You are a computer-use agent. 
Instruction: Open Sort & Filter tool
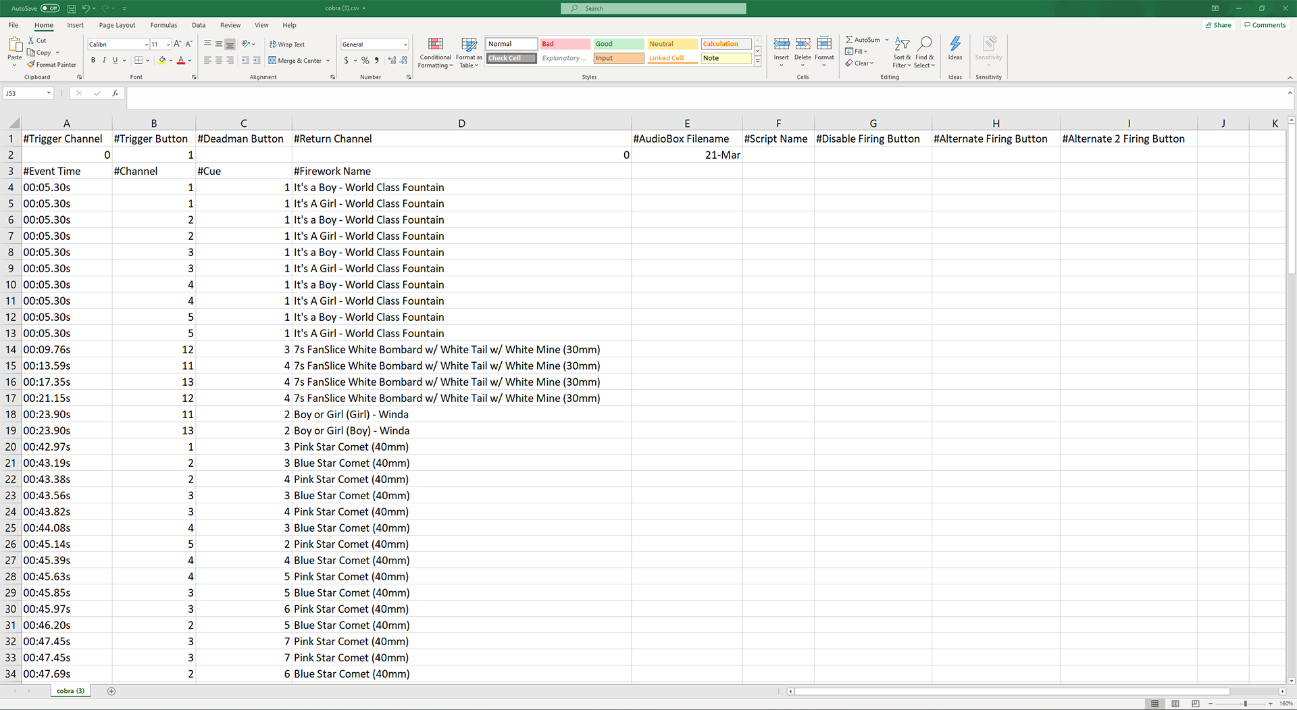(x=902, y=53)
